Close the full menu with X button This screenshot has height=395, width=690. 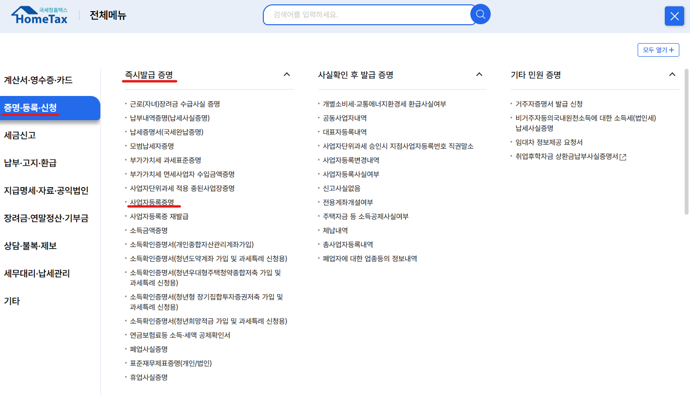tap(674, 16)
